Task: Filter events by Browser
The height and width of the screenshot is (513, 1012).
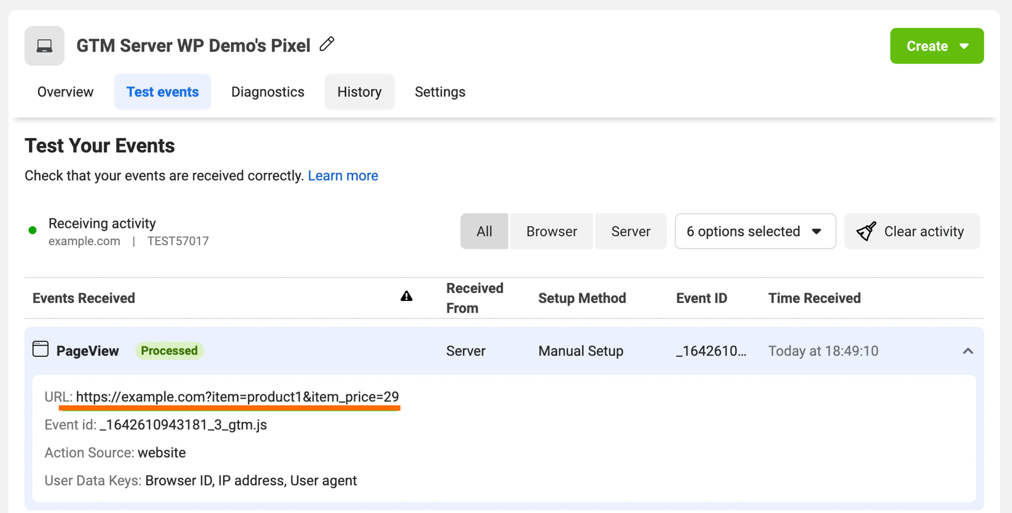Action: pos(552,232)
